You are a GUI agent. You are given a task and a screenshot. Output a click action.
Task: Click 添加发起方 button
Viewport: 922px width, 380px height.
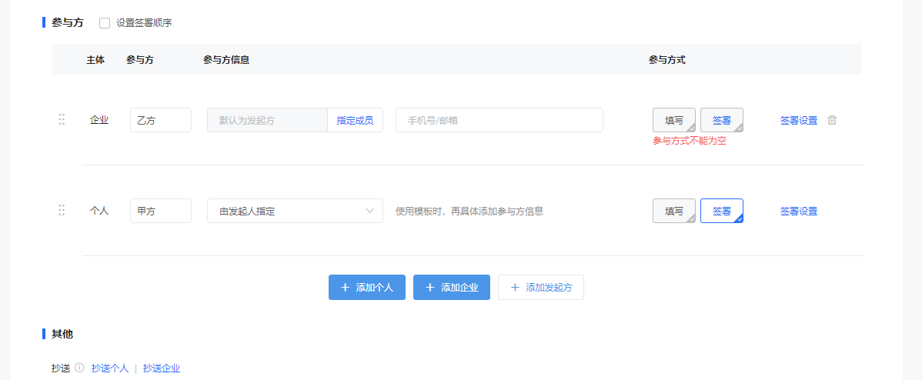click(541, 287)
